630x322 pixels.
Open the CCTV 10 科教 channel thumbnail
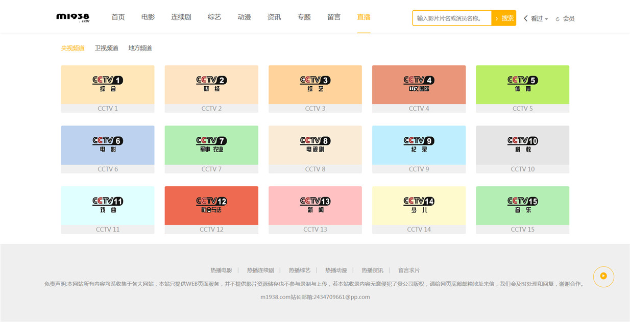pyautogui.click(x=522, y=145)
